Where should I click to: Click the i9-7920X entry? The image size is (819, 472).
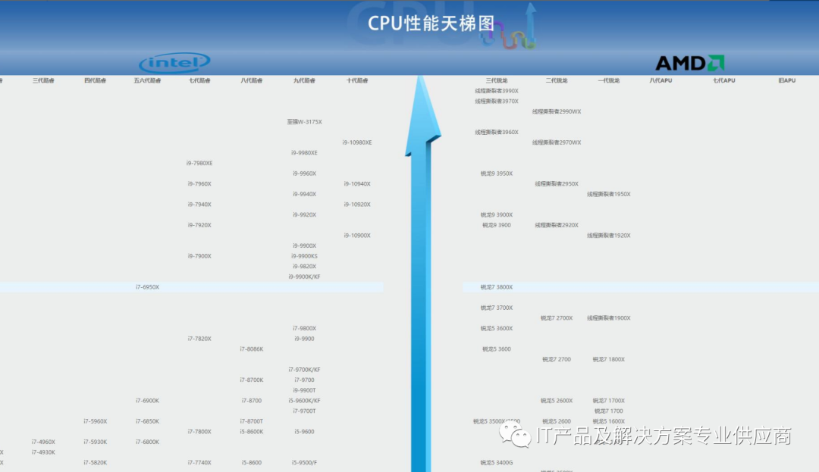(x=199, y=225)
